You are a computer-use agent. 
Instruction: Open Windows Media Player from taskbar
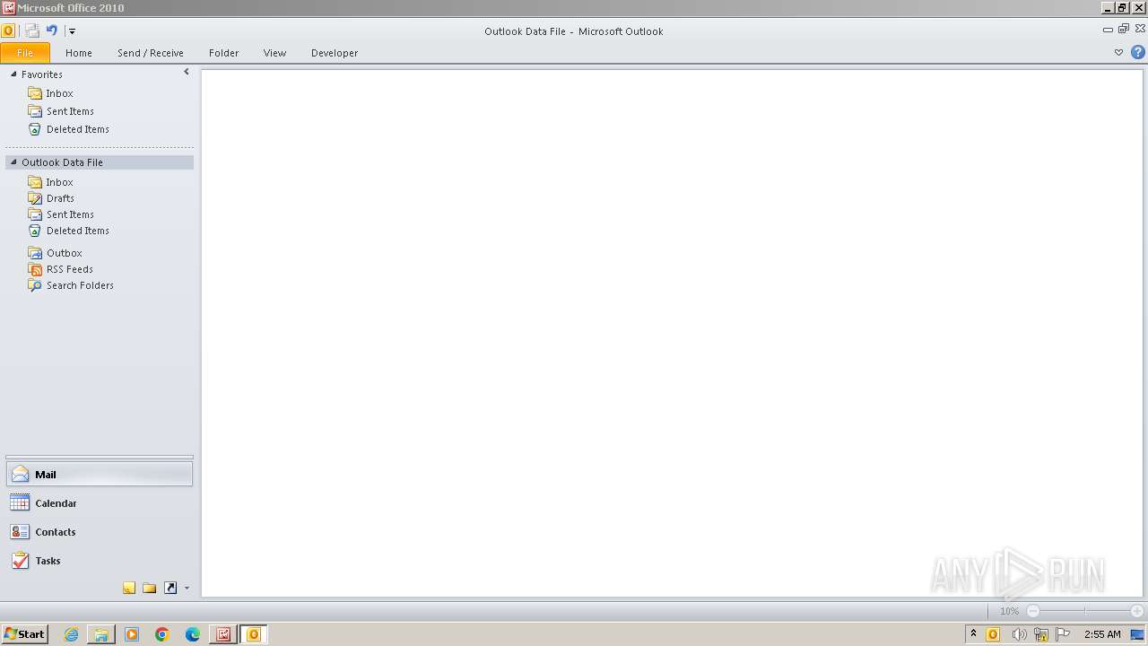pyautogui.click(x=132, y=634)
